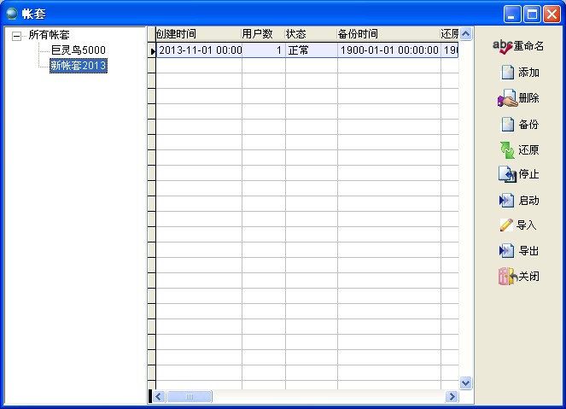The image size is (566, 409).
Task: Click the 添加 (Add) account set icon
Action: tap(507, 73)
